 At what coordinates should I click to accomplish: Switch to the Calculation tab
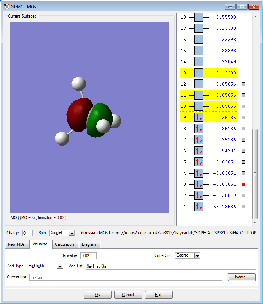64,244
